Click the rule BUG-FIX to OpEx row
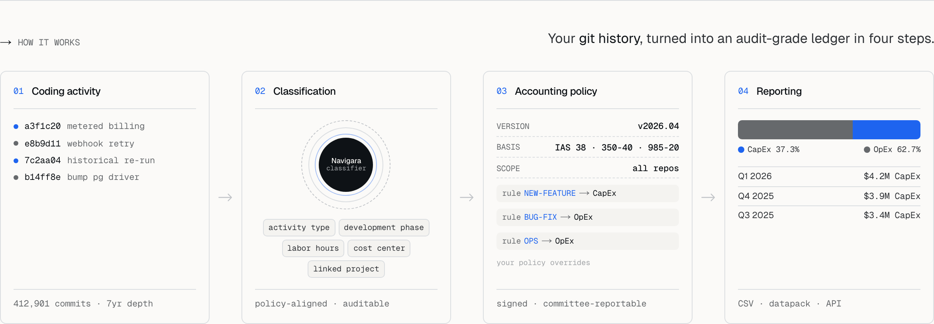Image resolution: width=934 pixels, height=324 pixels. [587, 217]
